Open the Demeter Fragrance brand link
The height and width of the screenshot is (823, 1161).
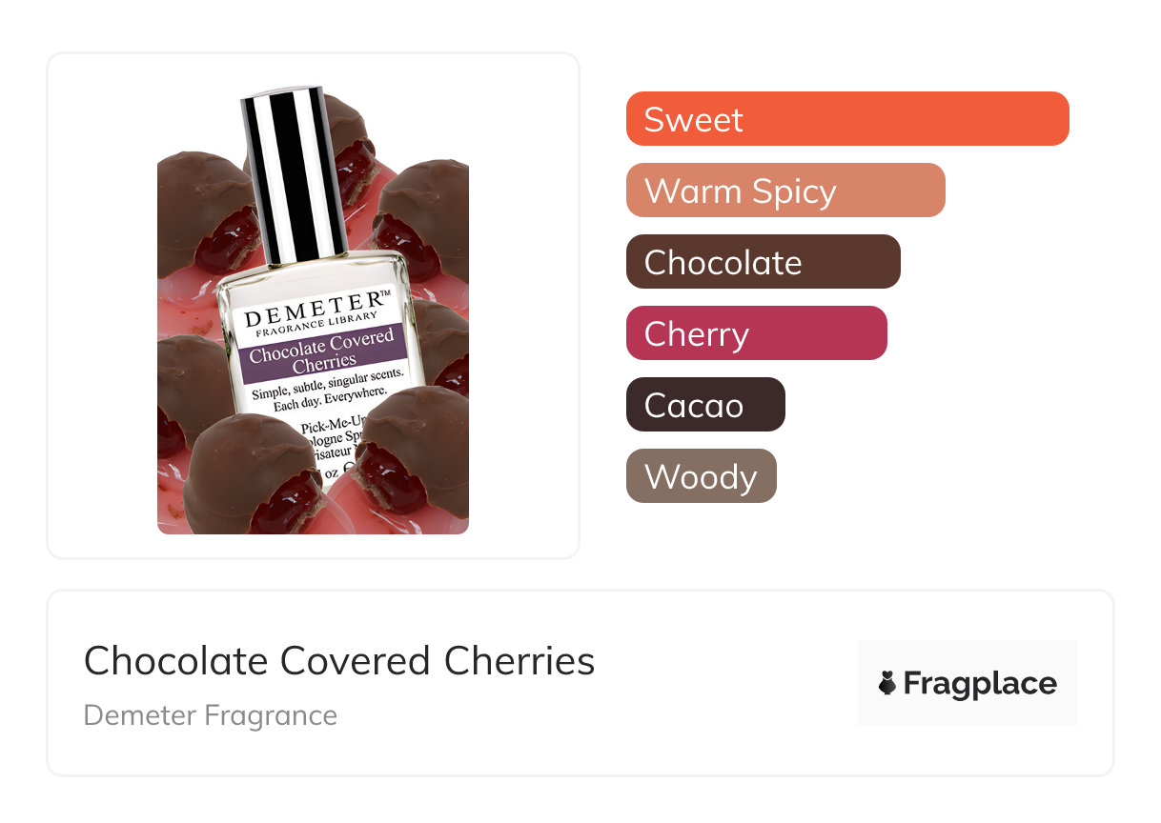[211, 715]
